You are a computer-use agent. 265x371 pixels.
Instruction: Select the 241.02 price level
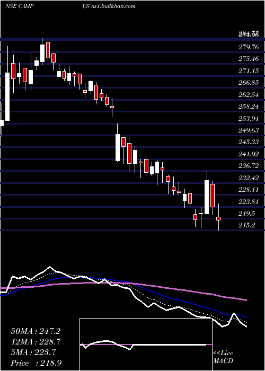click(x=249, y=154)
